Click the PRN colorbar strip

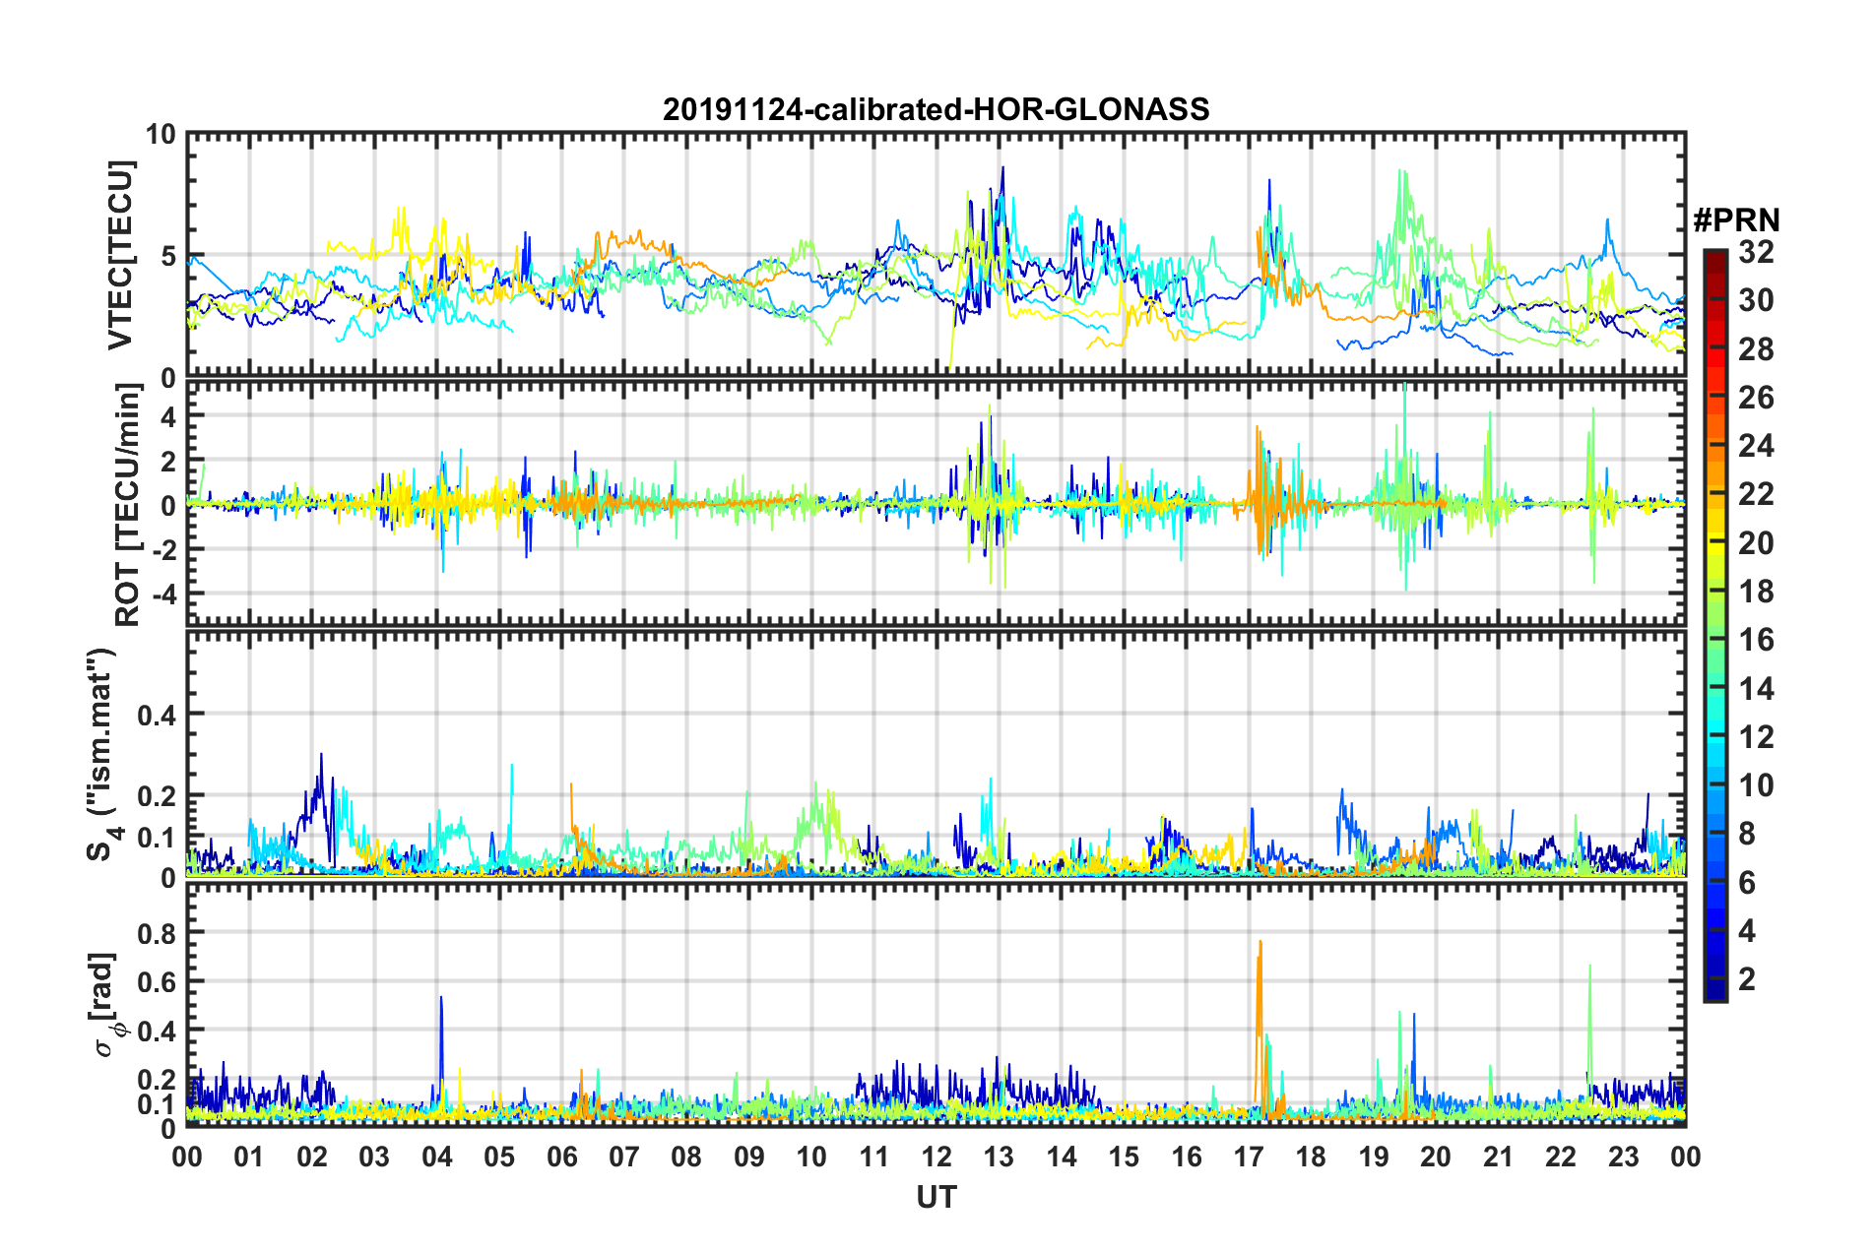point(1715,626)
